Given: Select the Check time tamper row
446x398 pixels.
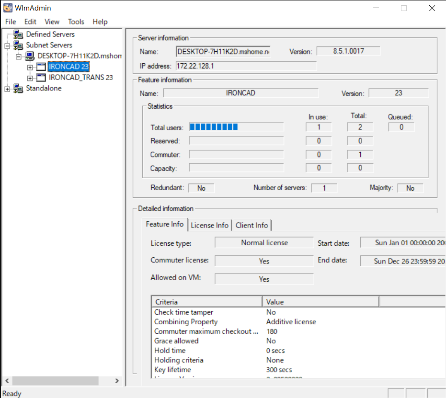Looking at the screenshot, I should point(298,312).
